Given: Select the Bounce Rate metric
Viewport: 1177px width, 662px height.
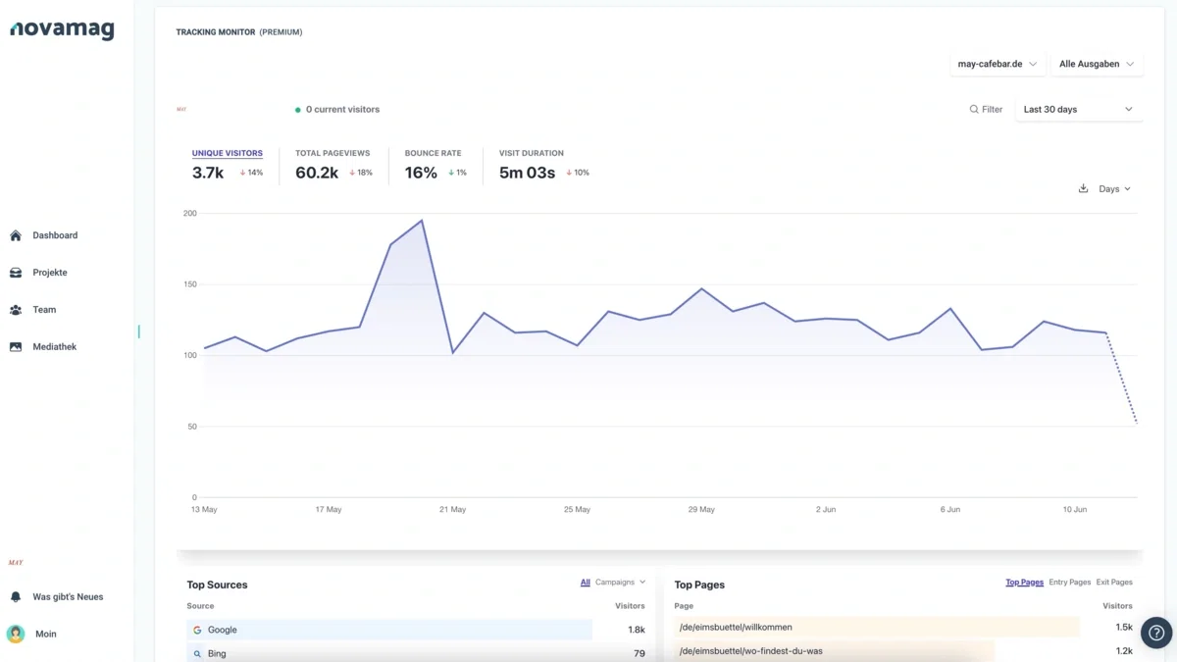Looking at the screenshot, I should pyautogui.click(x=433, y=153).
